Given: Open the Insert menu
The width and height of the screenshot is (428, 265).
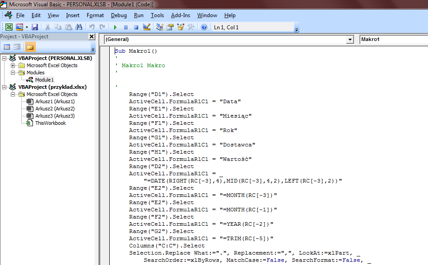Looking at the screenshot, I should pos(73,15).
